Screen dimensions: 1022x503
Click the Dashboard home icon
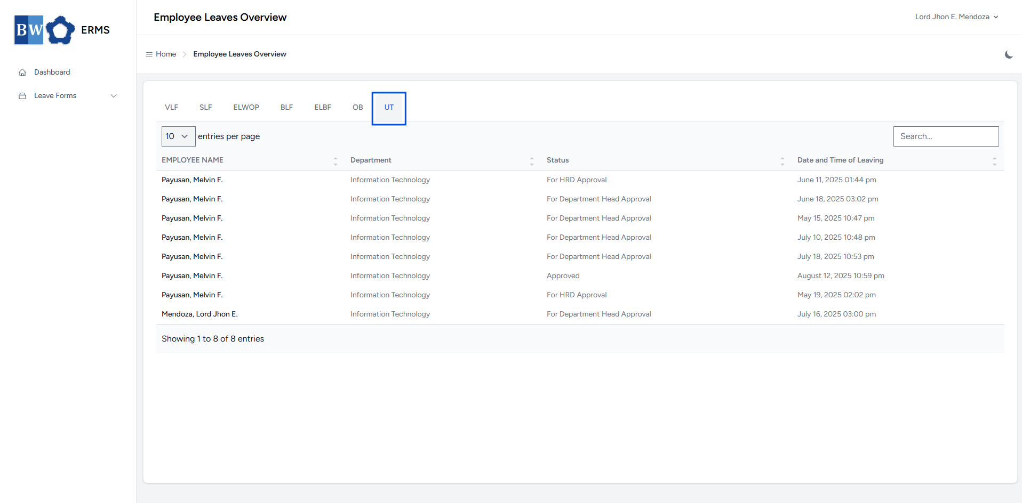[22, 72]
